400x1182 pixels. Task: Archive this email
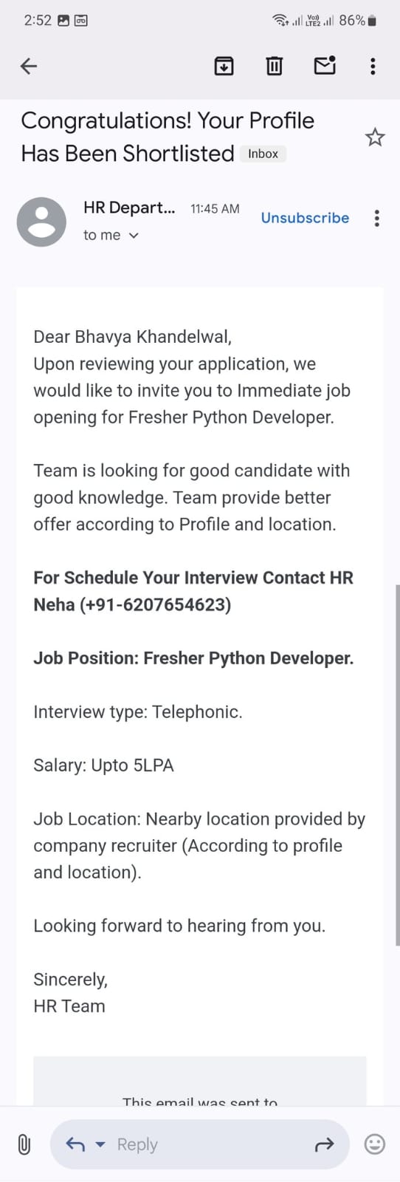click(224, 66)
